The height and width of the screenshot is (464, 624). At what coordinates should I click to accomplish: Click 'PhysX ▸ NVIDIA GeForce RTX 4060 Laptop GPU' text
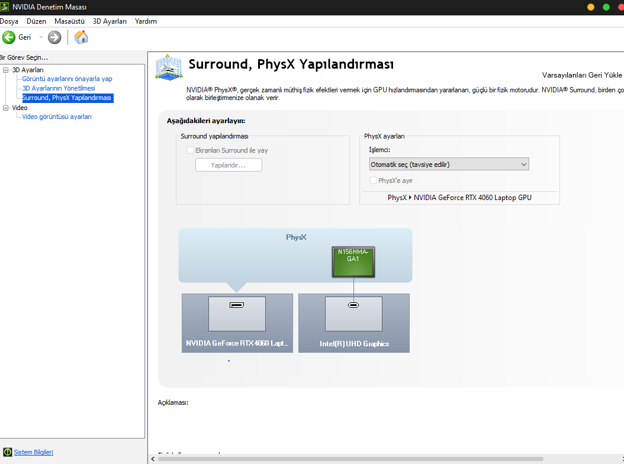pos(459,198)
